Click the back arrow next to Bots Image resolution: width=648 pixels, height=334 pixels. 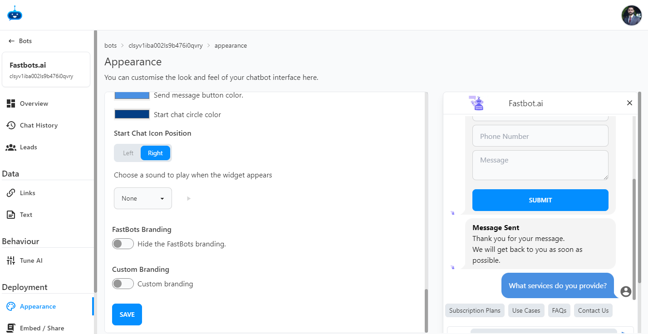tap(11, 40)
